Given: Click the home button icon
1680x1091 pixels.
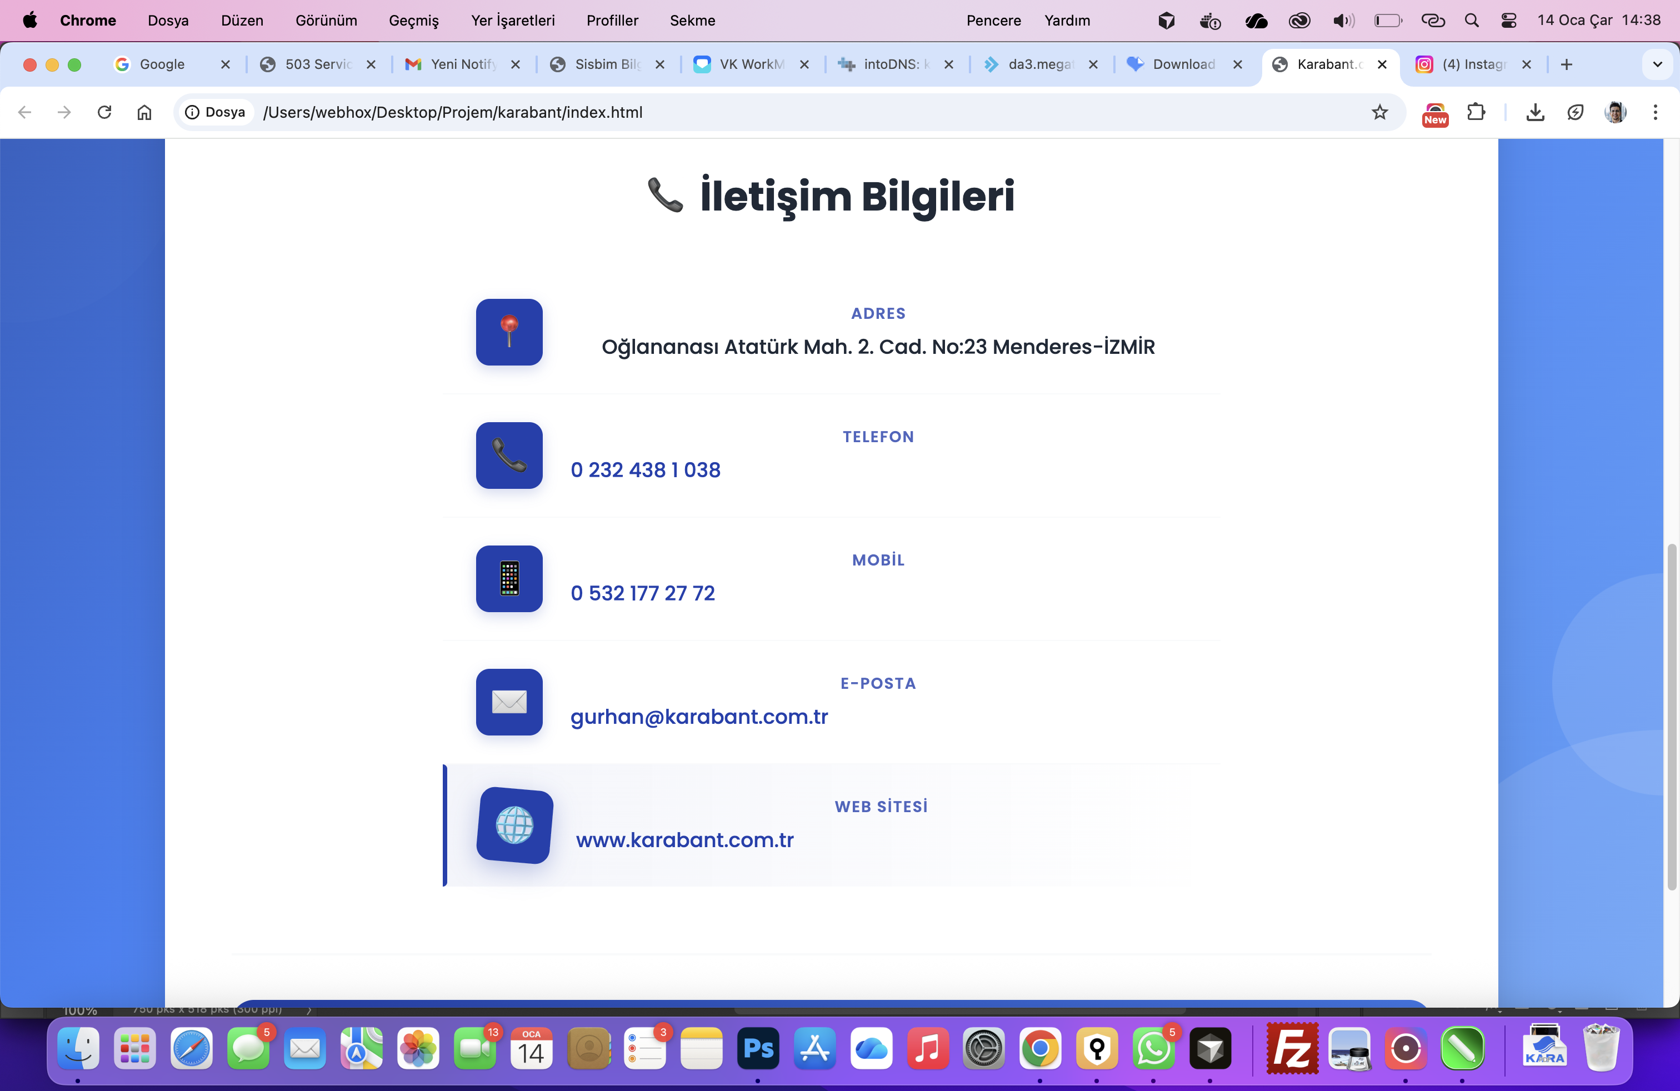Looking at the screenshot, I should click(x=144, y=112).
